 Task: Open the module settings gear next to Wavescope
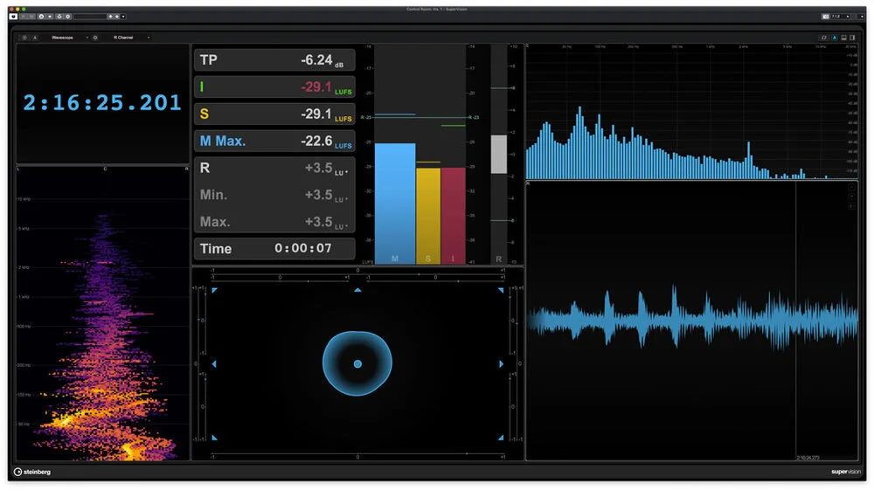(95, 38)
